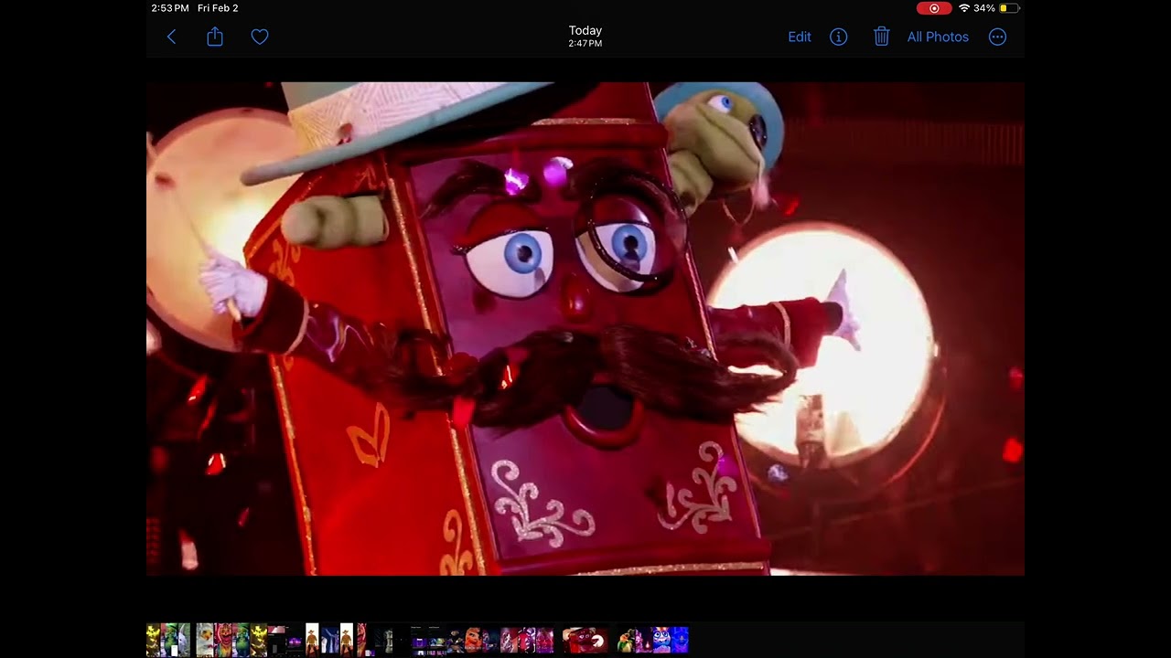Select the enlarged red character thumbnail
Image resolution: width=1171 pixels, height=658 pixels.
click(x=585, y=640)
